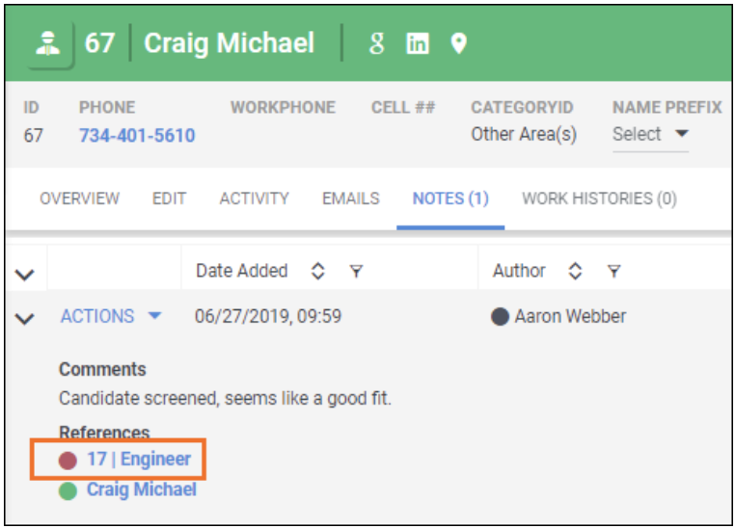Click the map location pin icon
Image resolution: width=735 pixels, height=528 pixels.
(459, 44)
